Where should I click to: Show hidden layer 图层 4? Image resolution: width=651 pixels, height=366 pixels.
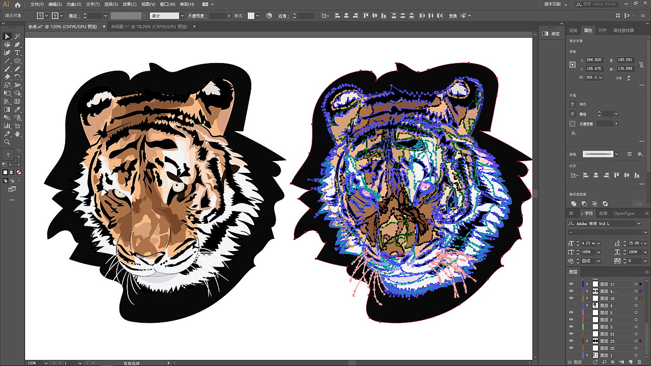pos(571,306)
